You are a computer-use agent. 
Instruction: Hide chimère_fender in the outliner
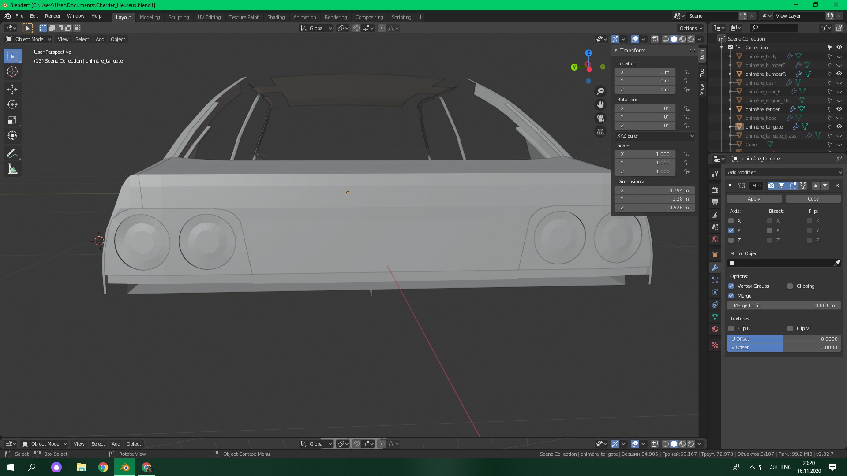[x=839, y=109]
